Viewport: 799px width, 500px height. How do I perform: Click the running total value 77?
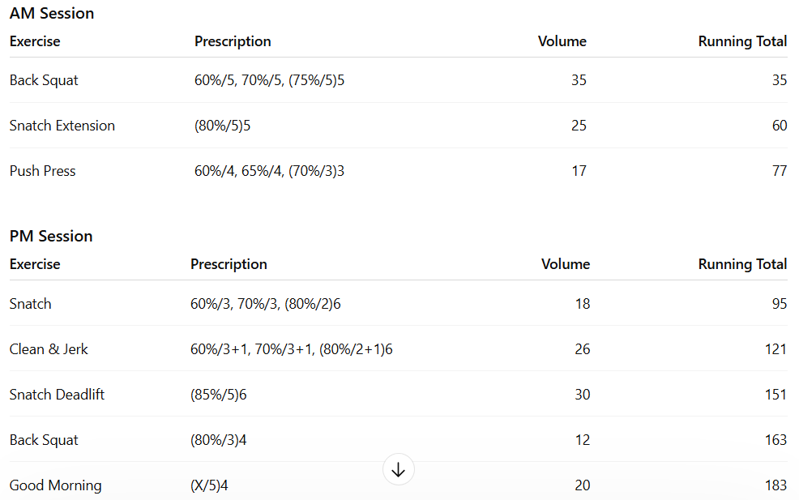coord(779,171)
